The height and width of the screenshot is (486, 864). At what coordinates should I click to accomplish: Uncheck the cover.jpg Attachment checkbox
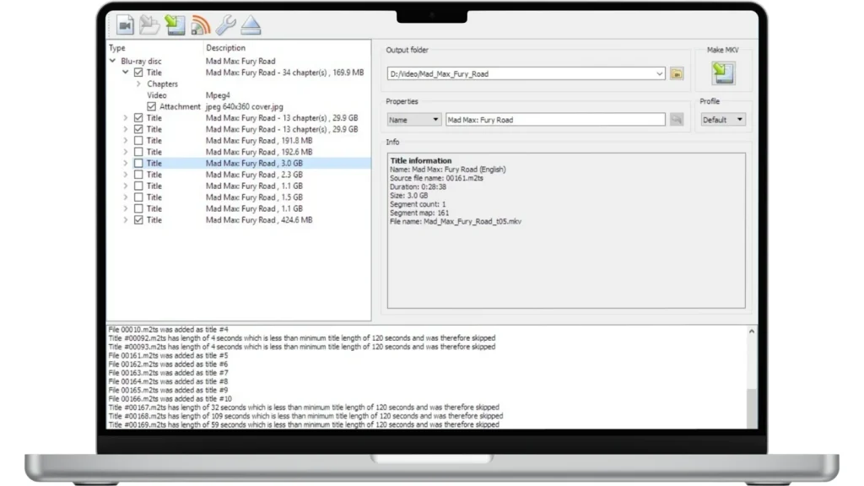coord(152,107)
